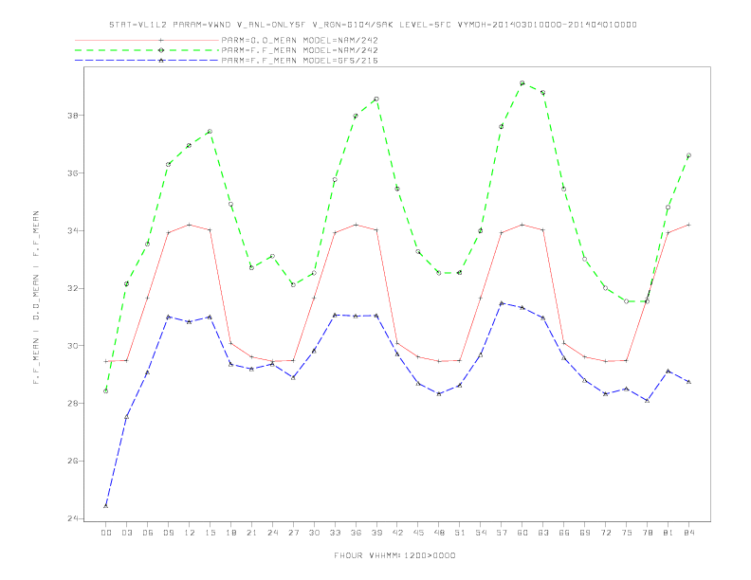Select the green PARM=F.F_MEAN MODEL=NAM/242 legend label
The image size is (751, 580).
(x=300, y=50)
